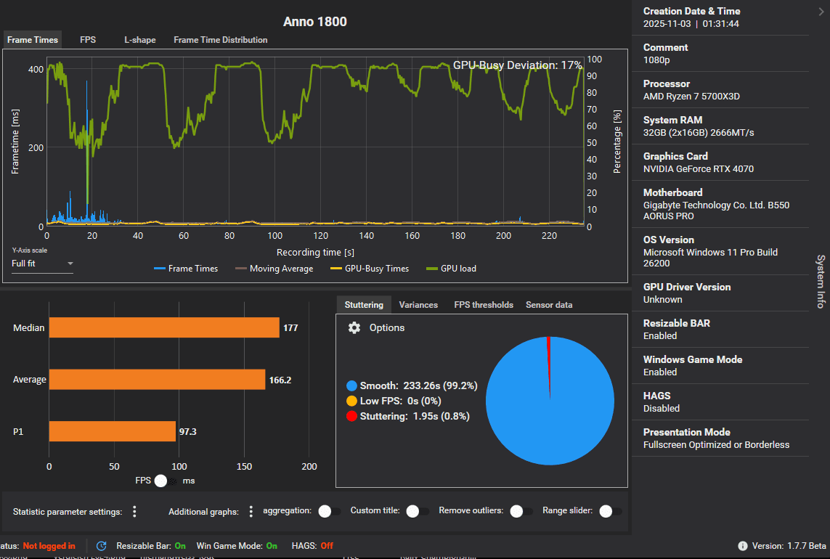
Task: Click the Resizable BAR Enabled value
Action: tap(659, 335)
